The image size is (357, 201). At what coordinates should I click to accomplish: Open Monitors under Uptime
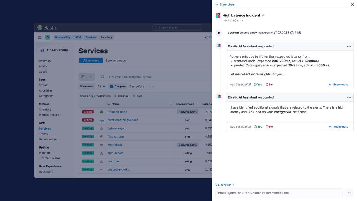pyautogui.click(x=45, y=153)
